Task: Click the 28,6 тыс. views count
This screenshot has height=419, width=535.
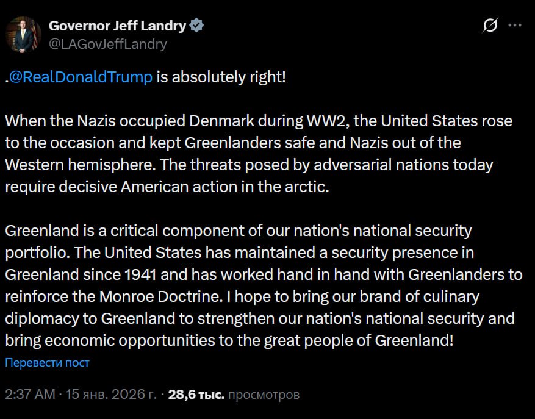Action: (x=196, y=395)
